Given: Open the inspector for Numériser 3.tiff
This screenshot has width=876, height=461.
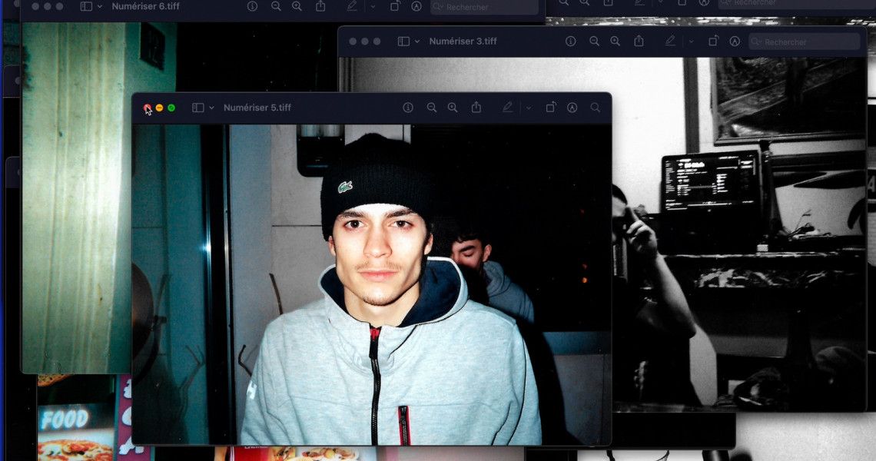Looking at the screenshot, I should click(x=570, y=41).
